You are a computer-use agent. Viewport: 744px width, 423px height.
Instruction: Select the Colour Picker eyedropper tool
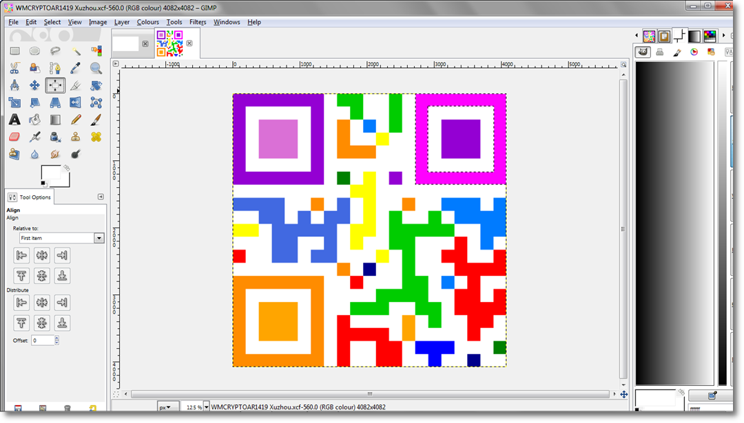tap(76, 68)
